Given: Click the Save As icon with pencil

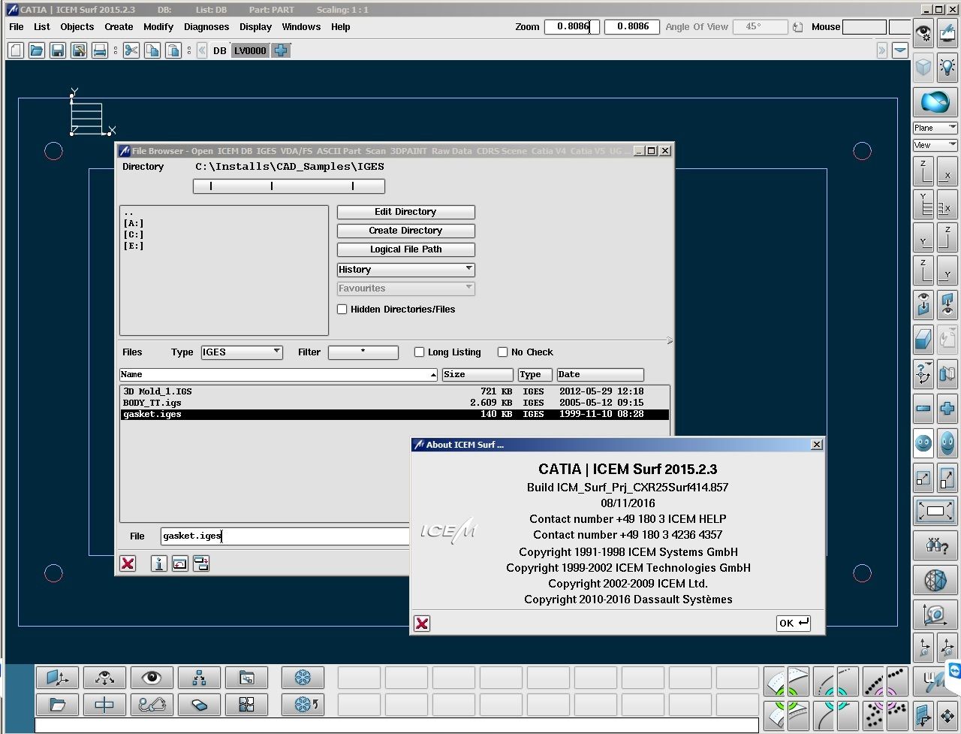Looking at the screenshot, I should (79, 50).
